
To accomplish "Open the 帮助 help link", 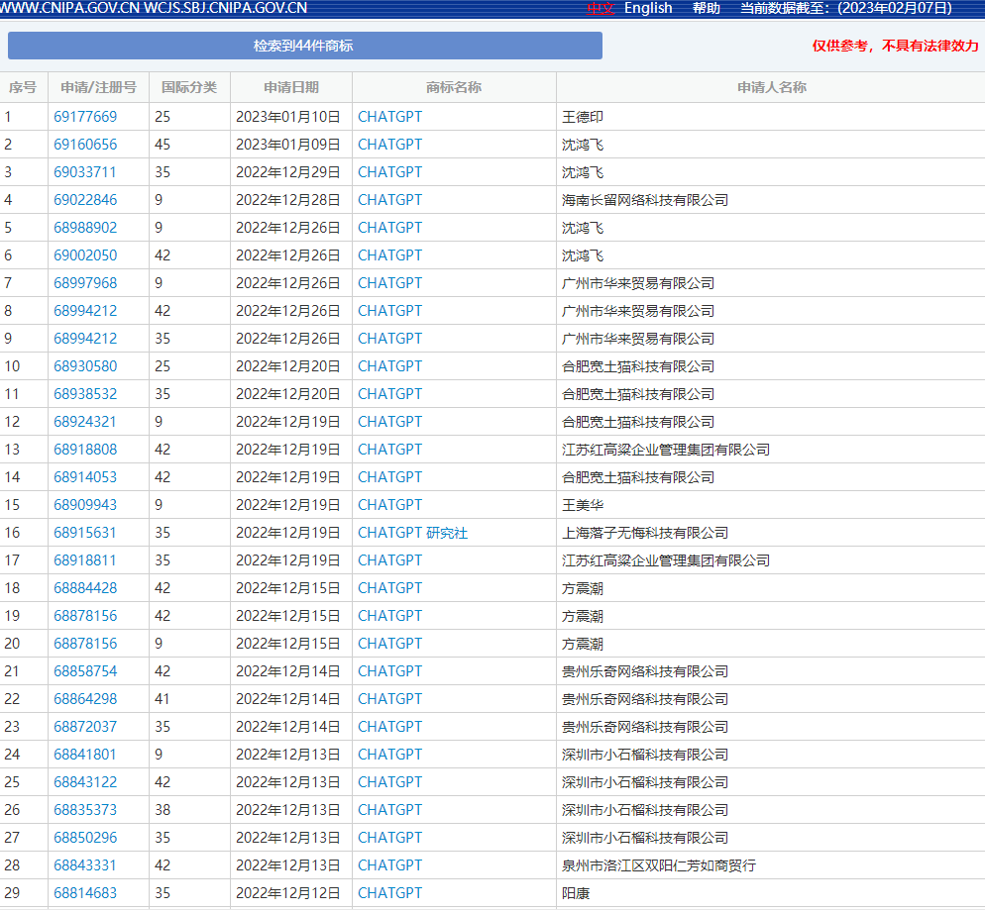I will click(x=707, y=8).
